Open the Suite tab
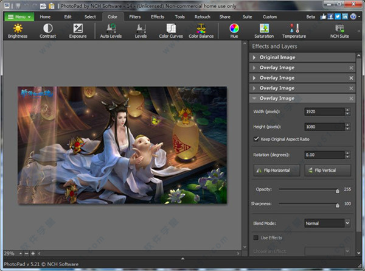The image size is (365, 271). coord(247,17)
